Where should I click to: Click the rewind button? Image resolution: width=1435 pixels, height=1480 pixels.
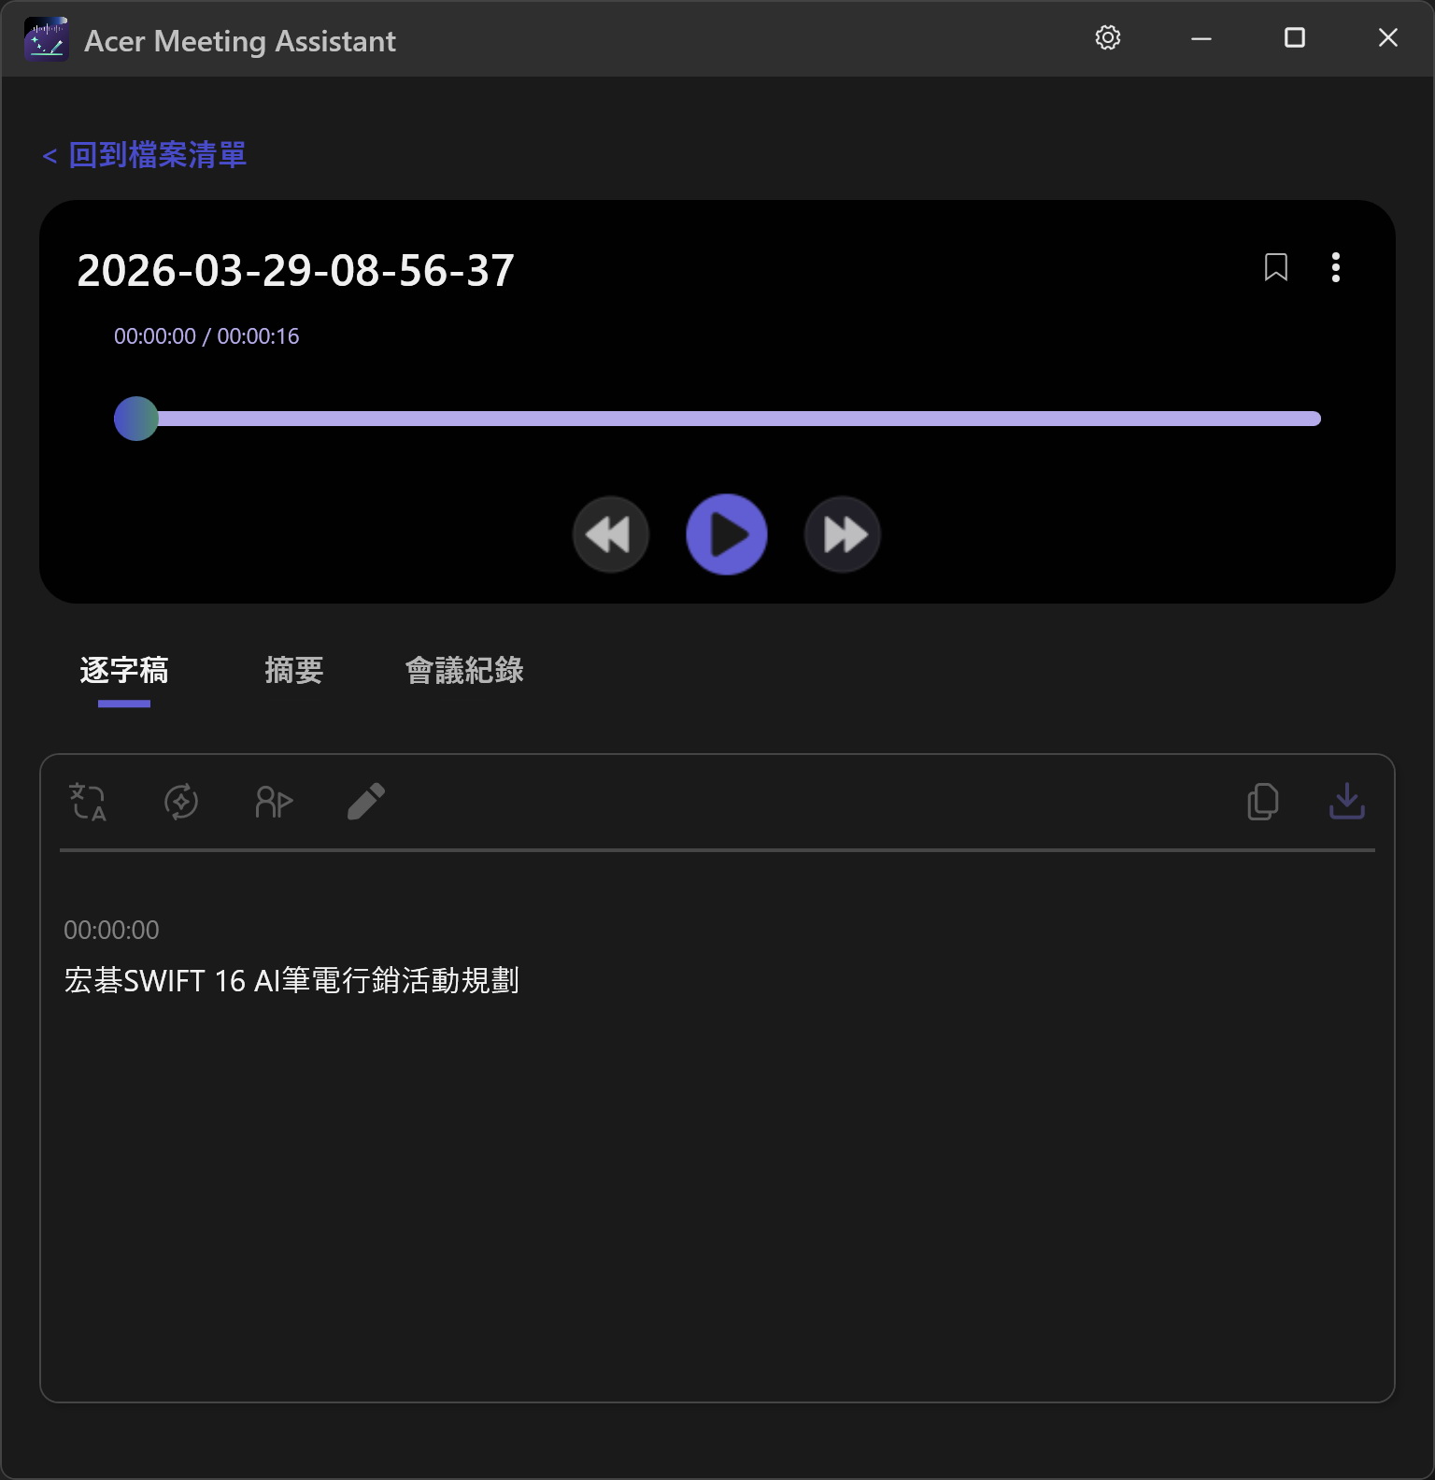point(610,534)
